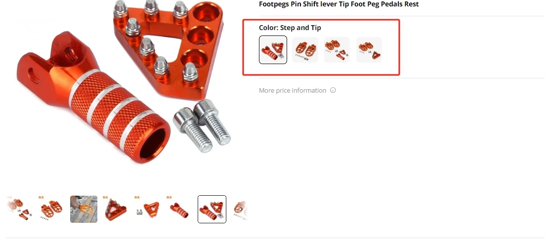Image resolution: width=551 pixels, height=245 pixels.
Task: Show the installed footpeg photo thumbnail
Action: coord(84,209)
